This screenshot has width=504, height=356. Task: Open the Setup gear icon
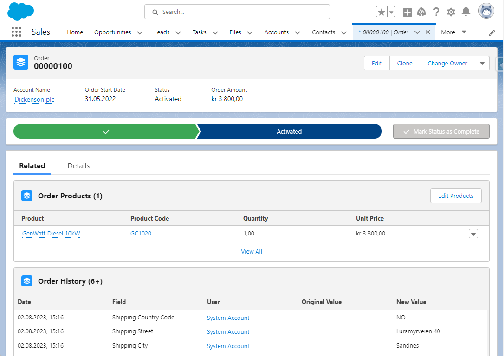click(451, 12)
